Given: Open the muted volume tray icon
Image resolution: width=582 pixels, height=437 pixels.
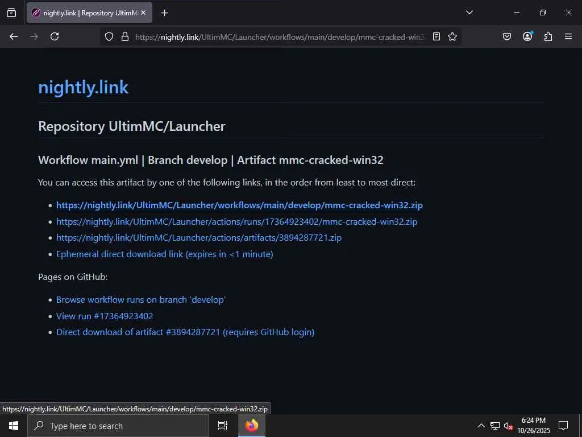Looking at the screenshot, I should click(x=508, y=426).
